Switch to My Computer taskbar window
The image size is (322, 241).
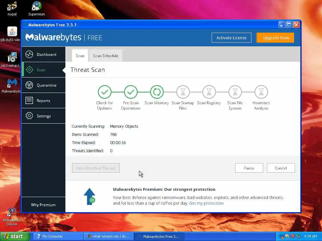point(58,237)
